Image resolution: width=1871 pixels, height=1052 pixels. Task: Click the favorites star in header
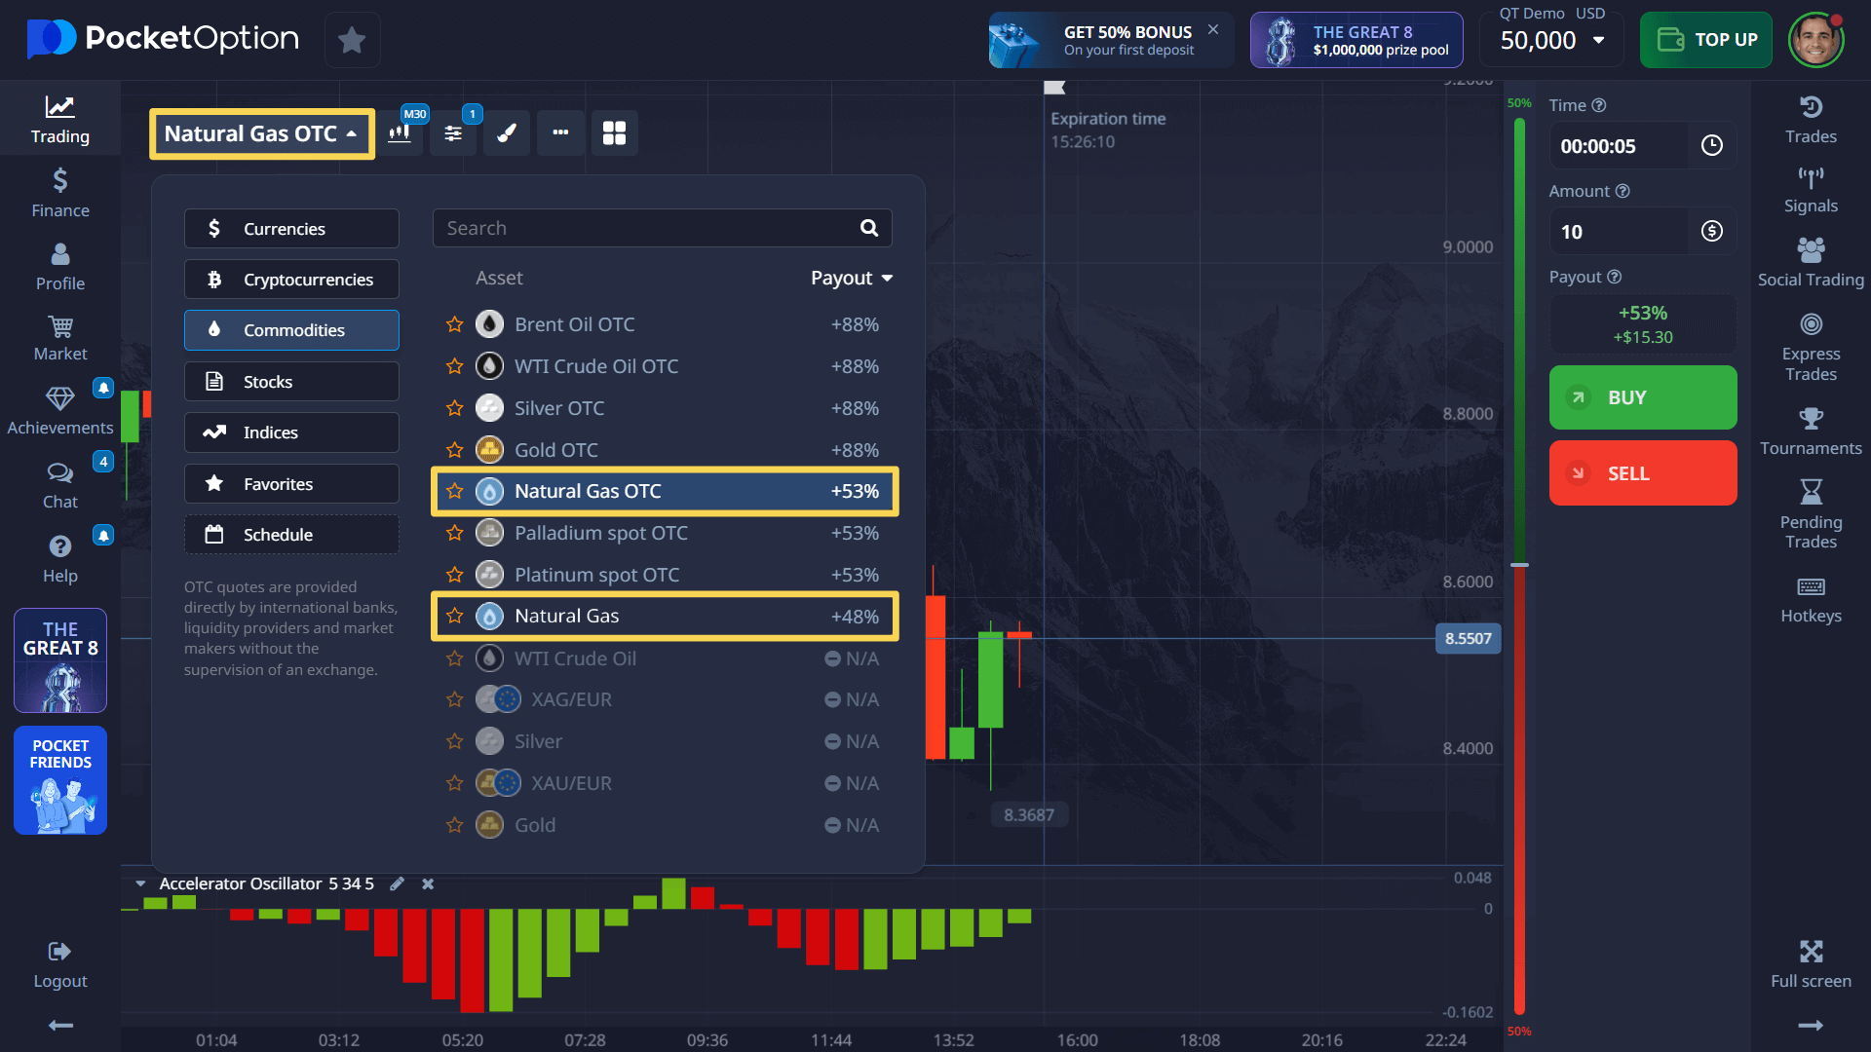coord(352,40)
